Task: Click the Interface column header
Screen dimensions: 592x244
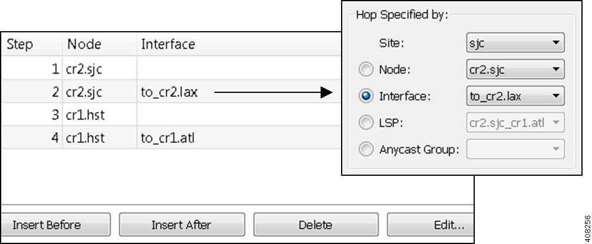Action: pyautogui.click(x=168, y=45)
